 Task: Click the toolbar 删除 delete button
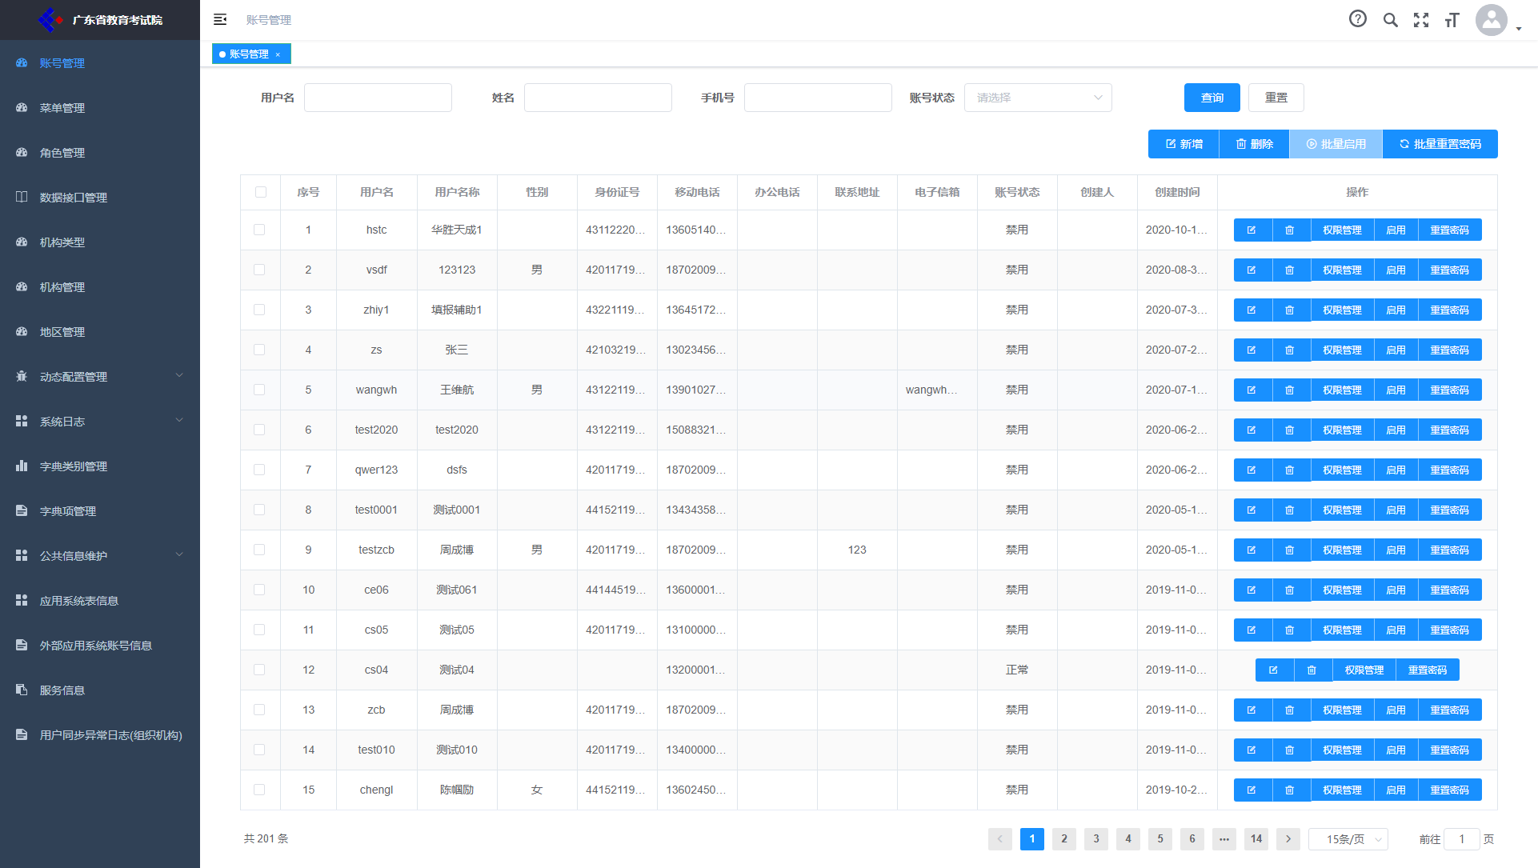1254,144
